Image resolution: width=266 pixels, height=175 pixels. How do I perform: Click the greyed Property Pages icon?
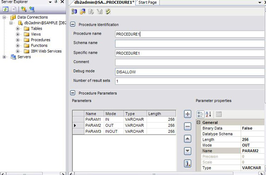click(219, 114)
